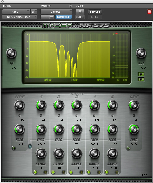
Task: Click the LPF frequency value 5.69k
Action: [135, 144]
